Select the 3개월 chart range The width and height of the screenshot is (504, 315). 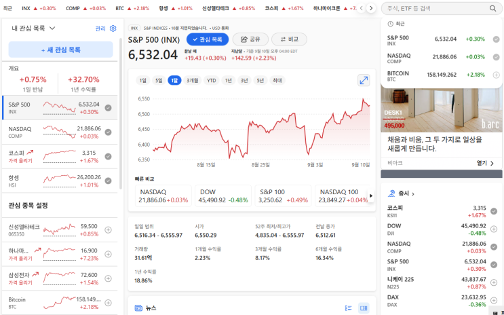193,80
